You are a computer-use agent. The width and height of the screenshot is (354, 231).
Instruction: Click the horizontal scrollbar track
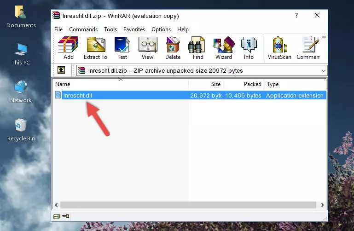[x=188, y=205]
